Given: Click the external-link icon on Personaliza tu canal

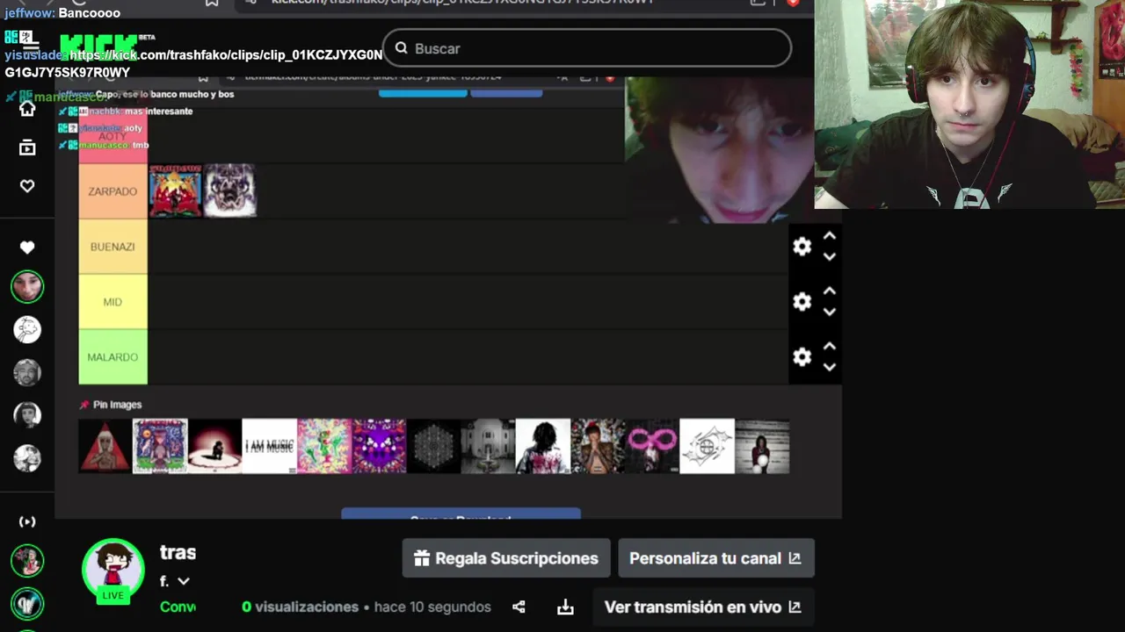Looking at the screenshot, I should [x=795, y=558].
